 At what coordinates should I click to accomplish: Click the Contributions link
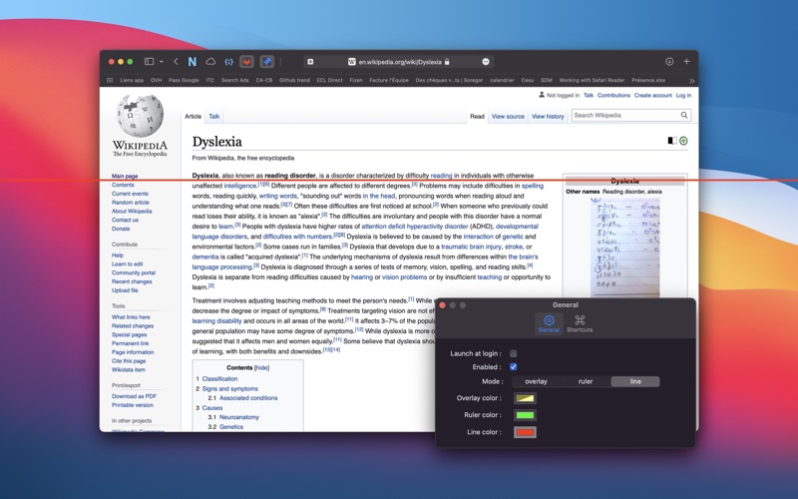(613, 95)
